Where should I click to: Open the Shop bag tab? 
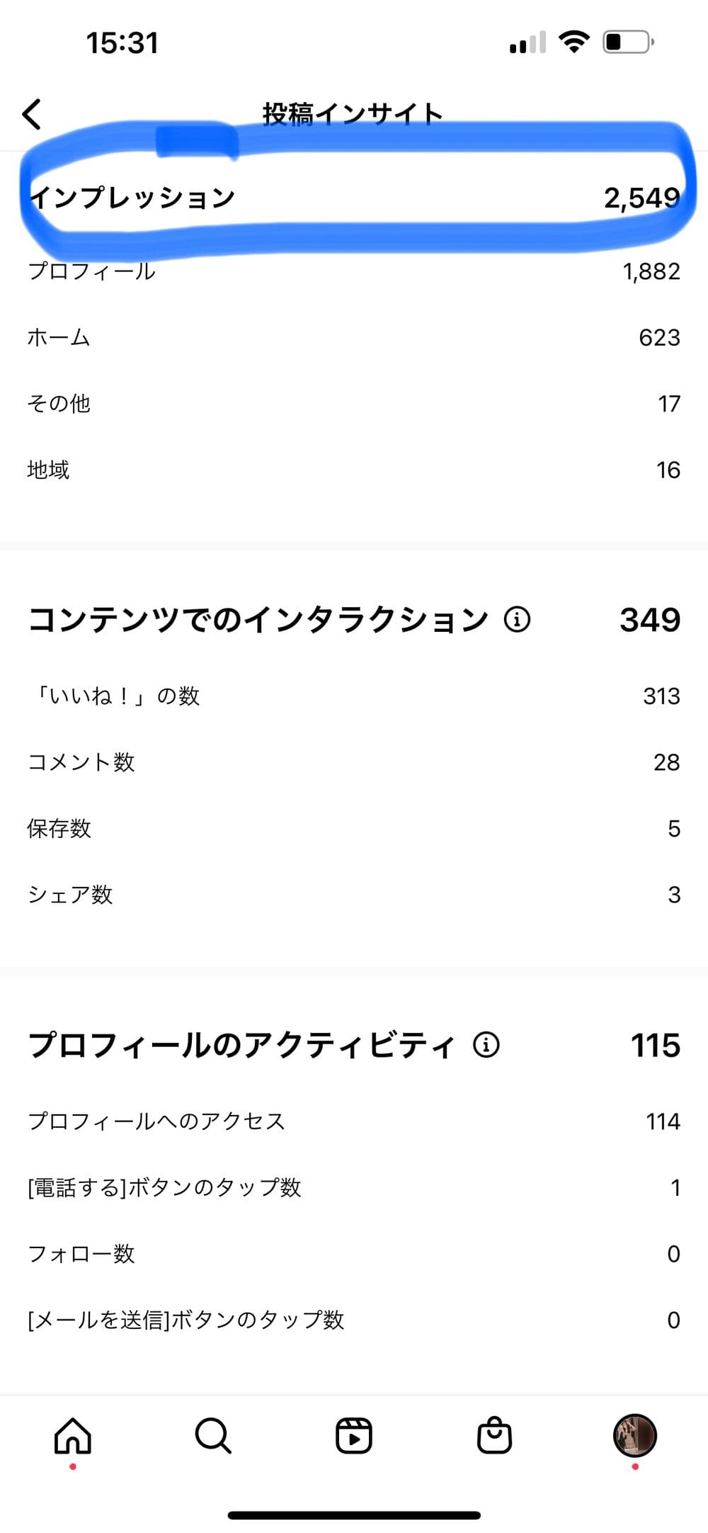click(494, 1436)
